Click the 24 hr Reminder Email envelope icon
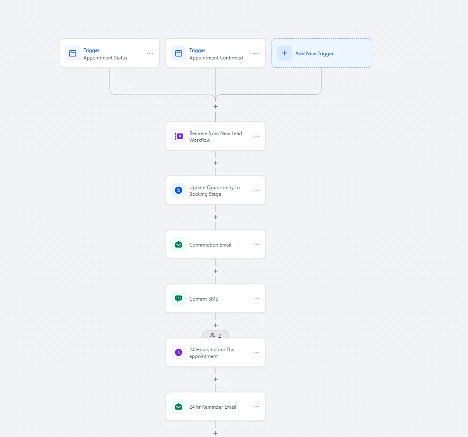 pos(179,407)
